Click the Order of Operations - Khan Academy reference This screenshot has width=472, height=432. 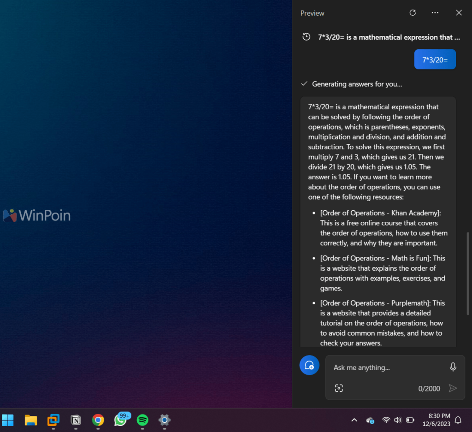(380, 213)
